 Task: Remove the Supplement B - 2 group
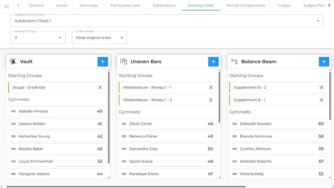(x=321, y=87)
